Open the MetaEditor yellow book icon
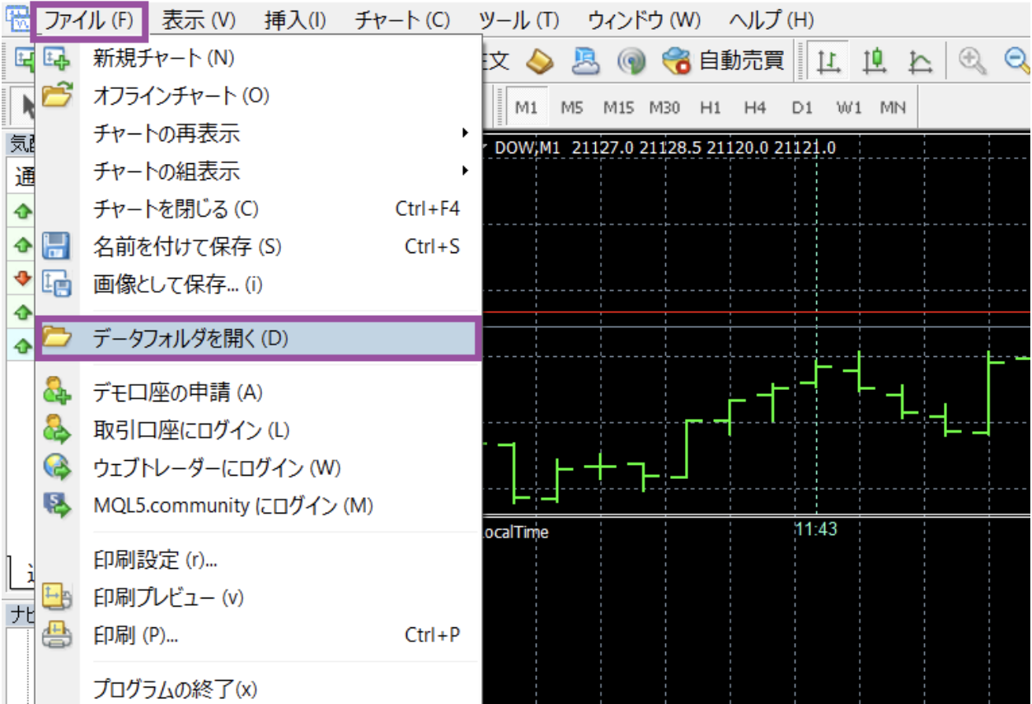 pos(540,60)
